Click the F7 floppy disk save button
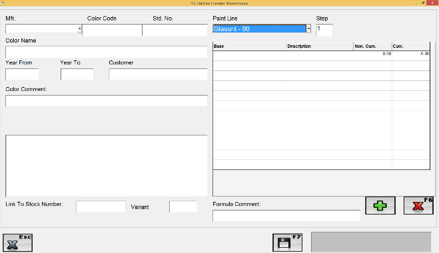 (287, 242)
